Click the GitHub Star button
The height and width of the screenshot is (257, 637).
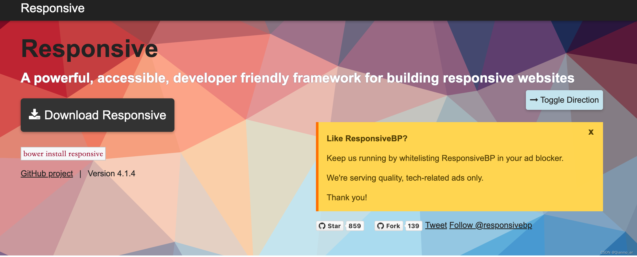pos(330,226)
